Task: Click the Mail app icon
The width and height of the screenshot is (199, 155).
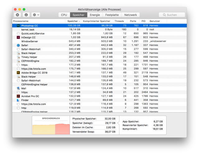Action: point(18,88)
